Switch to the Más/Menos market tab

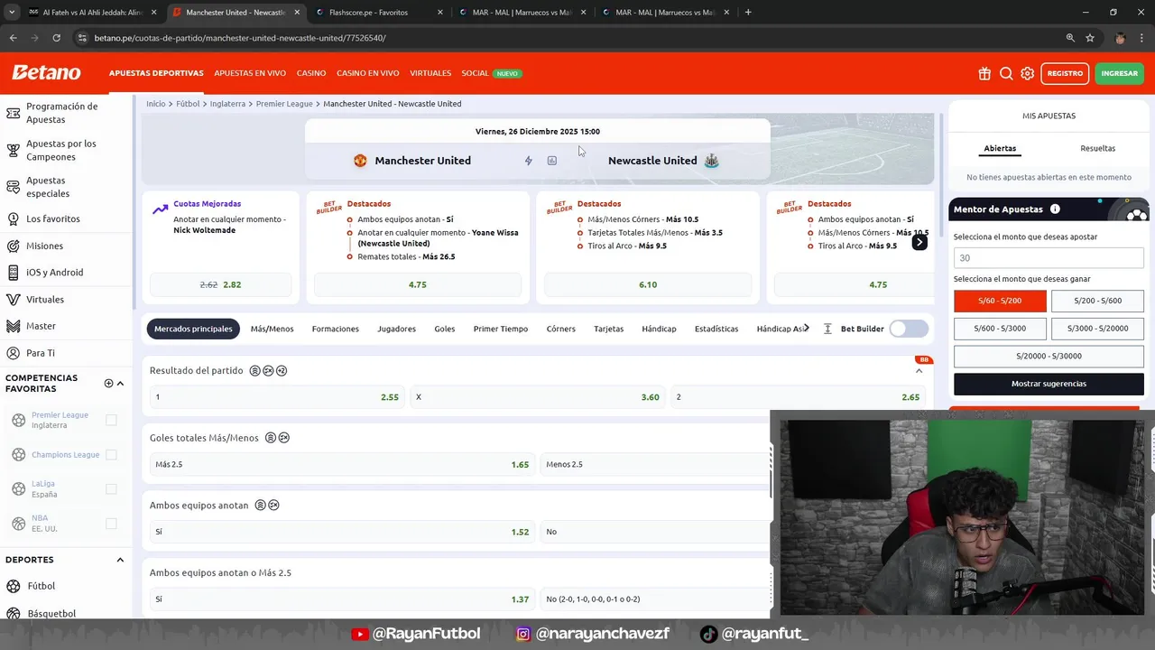tap(272, 329)
